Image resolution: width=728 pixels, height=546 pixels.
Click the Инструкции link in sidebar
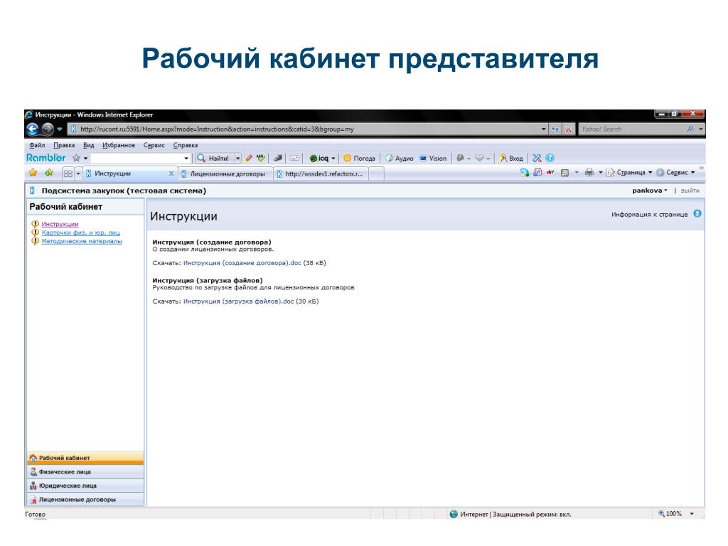tap(60, 224)
